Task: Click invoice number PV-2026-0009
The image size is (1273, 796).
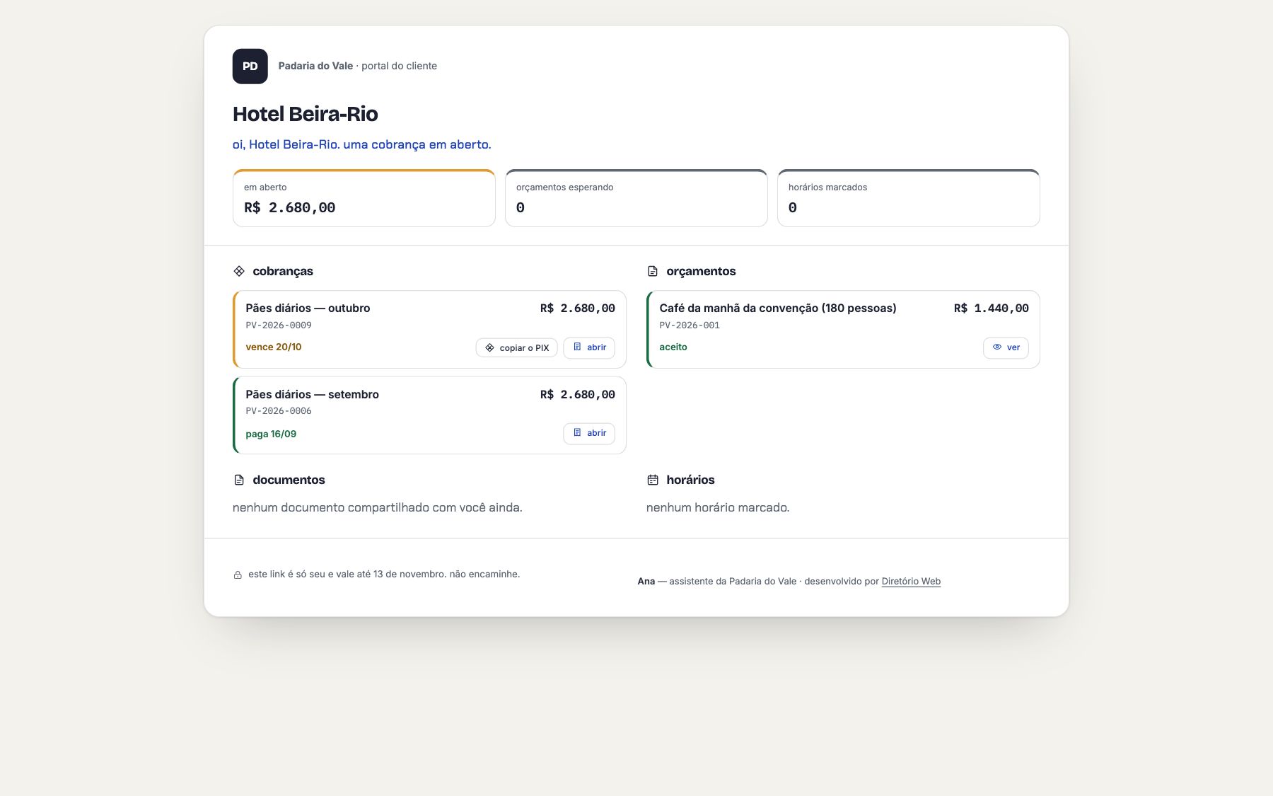Action: (x=279, y=325)
